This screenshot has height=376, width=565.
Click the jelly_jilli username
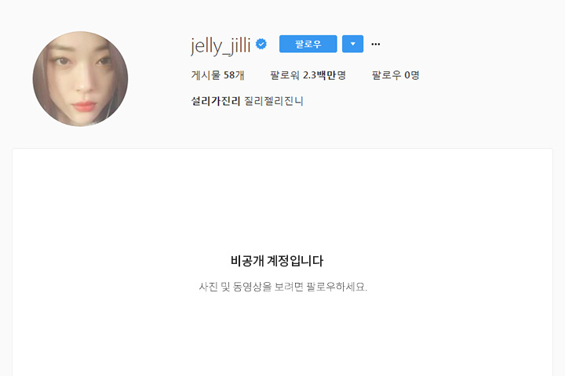221,45
